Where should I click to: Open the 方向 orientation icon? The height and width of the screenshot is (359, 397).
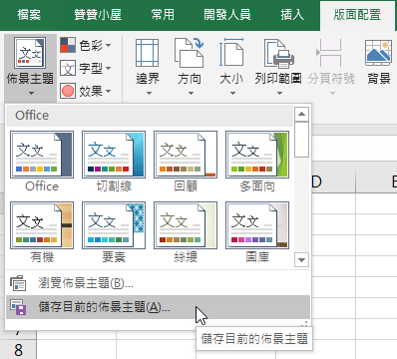pos(189,53)
